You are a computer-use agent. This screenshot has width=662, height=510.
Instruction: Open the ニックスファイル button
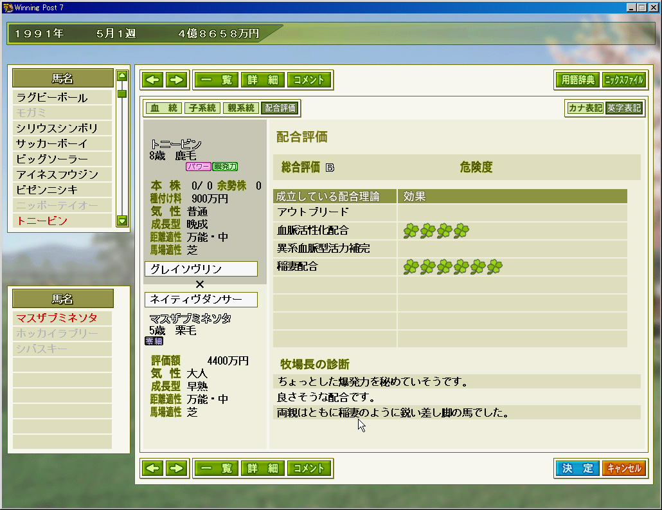624,80
